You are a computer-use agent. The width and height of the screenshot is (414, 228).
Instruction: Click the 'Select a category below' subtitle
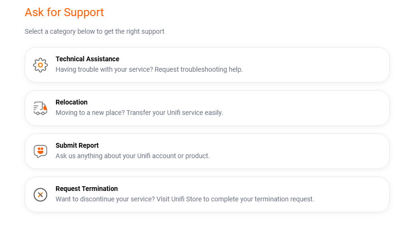95,31
